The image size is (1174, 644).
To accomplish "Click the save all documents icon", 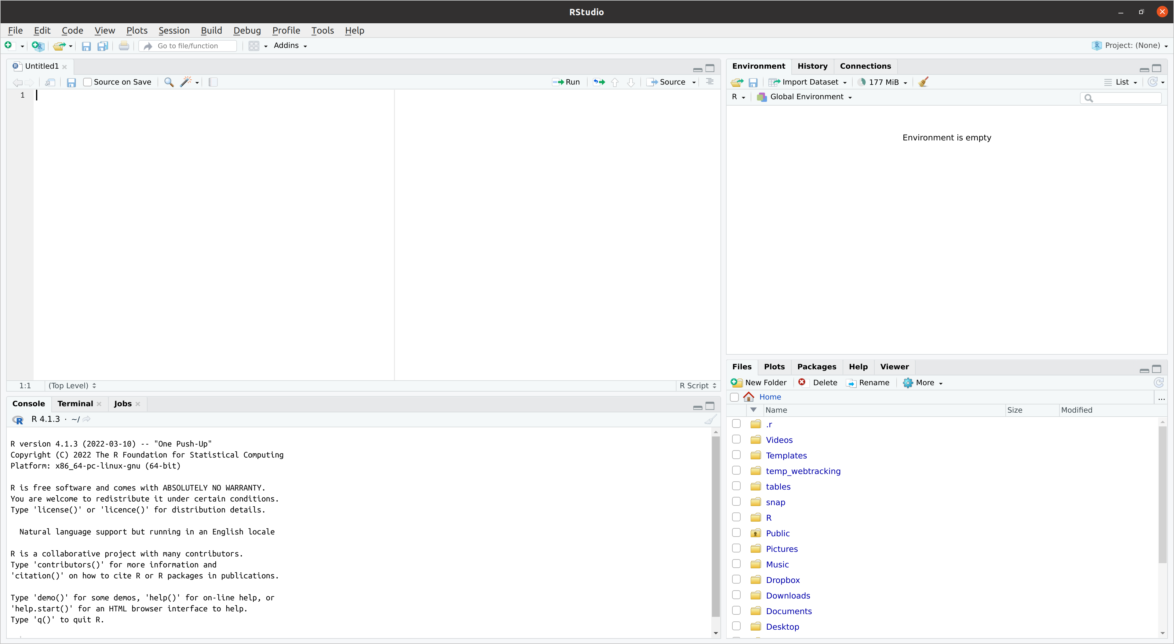I will [103, 45].
